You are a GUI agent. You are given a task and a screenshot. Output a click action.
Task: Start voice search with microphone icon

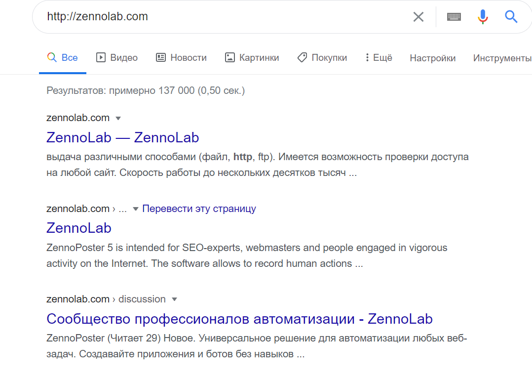pyautogui.click(x=483, y=17)
